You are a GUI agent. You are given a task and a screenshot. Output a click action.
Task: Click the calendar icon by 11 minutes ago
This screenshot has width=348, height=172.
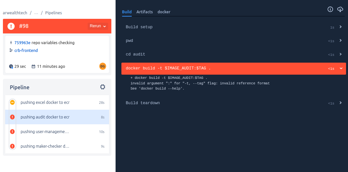tap(33, 66)
